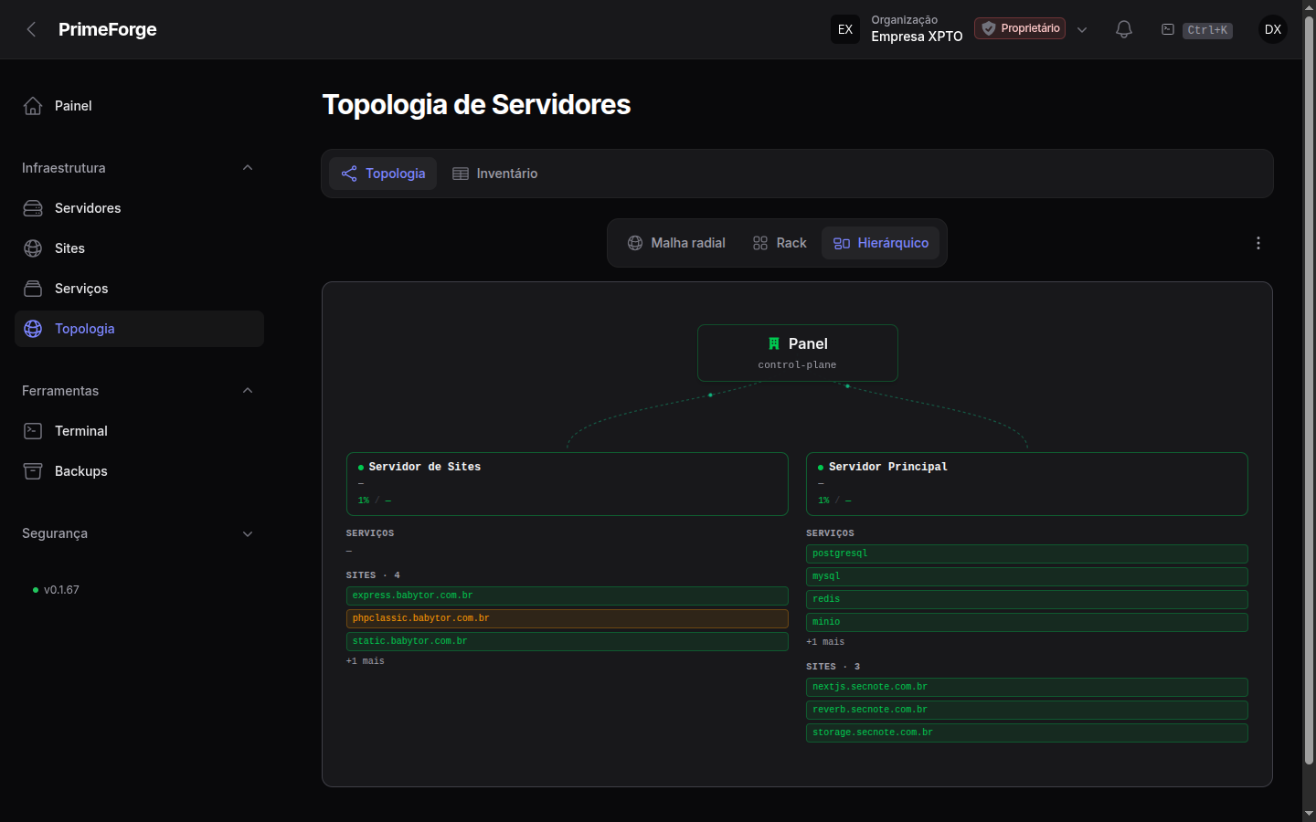Open the notifications bell
This screenshot has width=1316, height=822.
click(x=1124, y=29)
